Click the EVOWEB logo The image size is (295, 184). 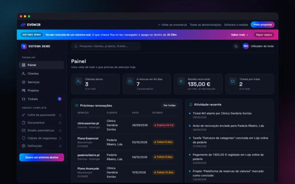(x=31, y=25)
